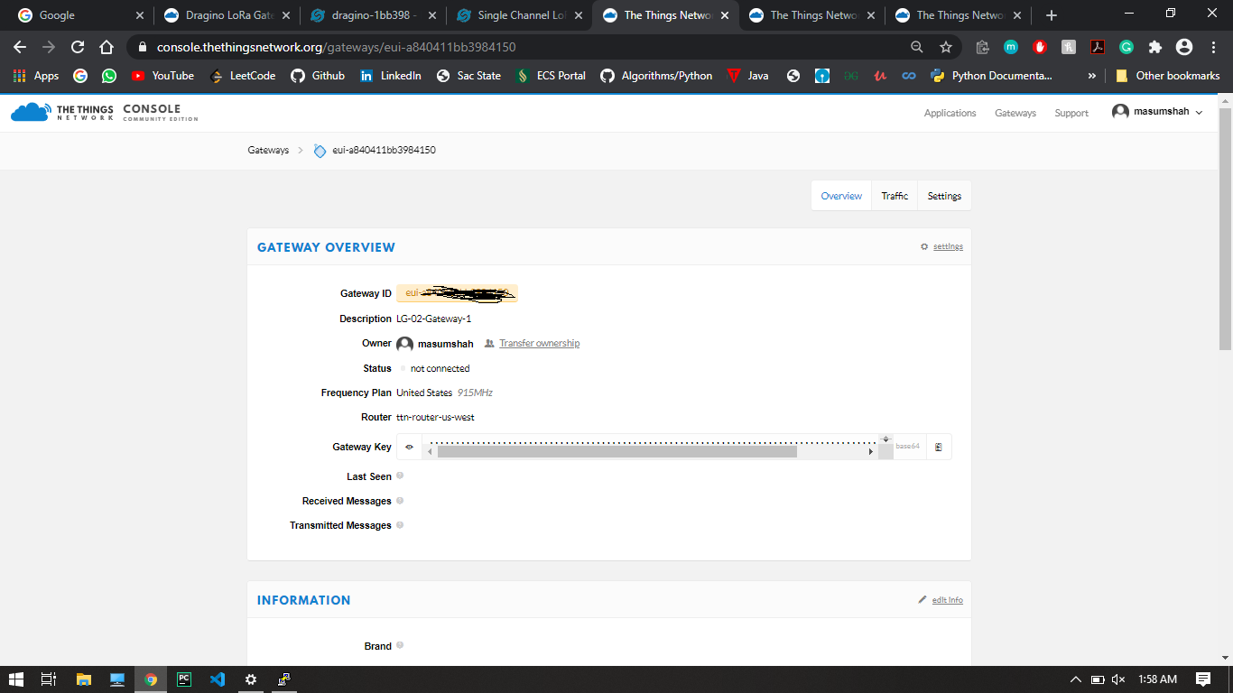Click the gateway key horizontal scrollbar

pyautogui.click(x=616, y=451)
